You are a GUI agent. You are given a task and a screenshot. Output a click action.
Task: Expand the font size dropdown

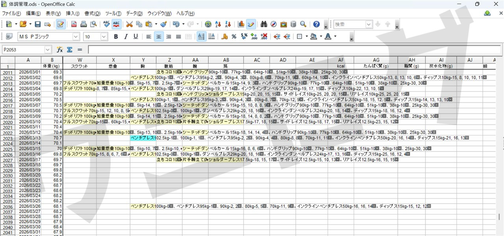[x=104, y=37]
